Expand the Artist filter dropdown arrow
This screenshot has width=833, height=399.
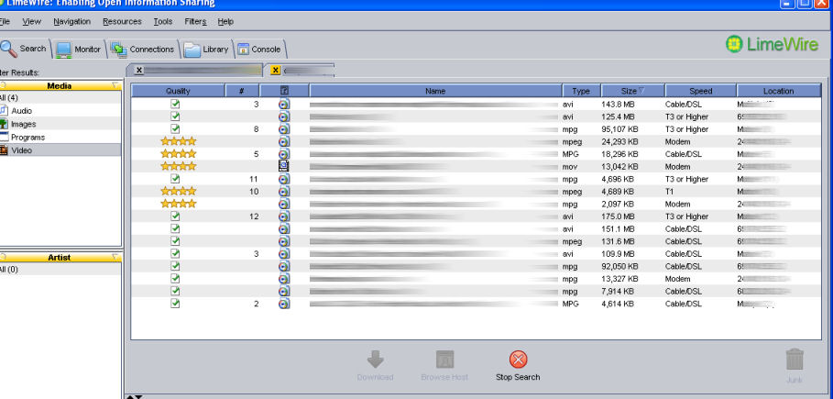click(115, 258)
